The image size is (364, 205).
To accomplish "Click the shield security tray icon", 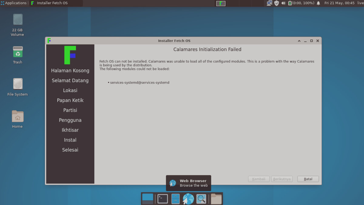I will tap(276, 3).
